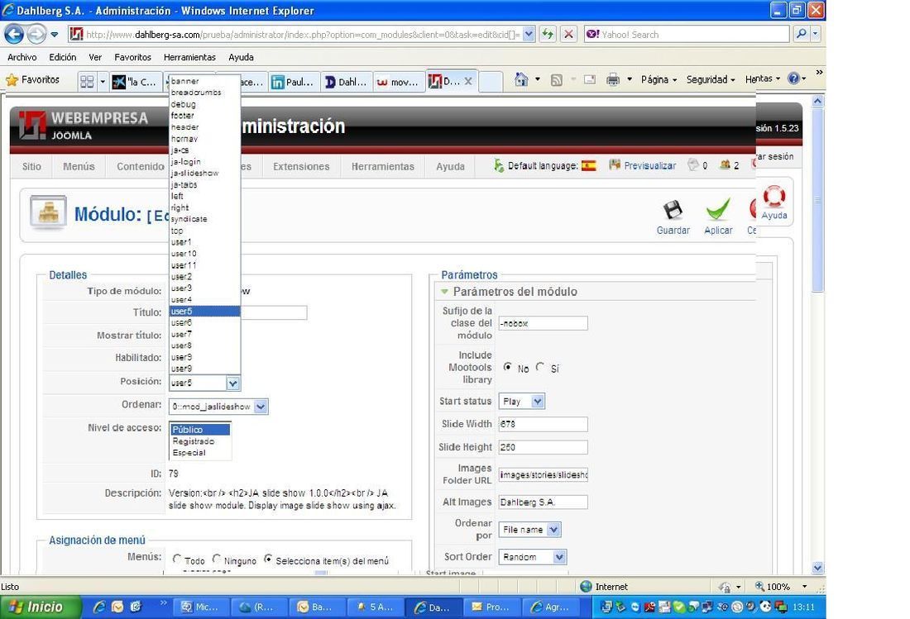
Task: Open the Joomla Extensiones menu
Action: point(301,166)
